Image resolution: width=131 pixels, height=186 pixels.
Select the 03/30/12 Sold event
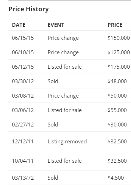(53, 81)
